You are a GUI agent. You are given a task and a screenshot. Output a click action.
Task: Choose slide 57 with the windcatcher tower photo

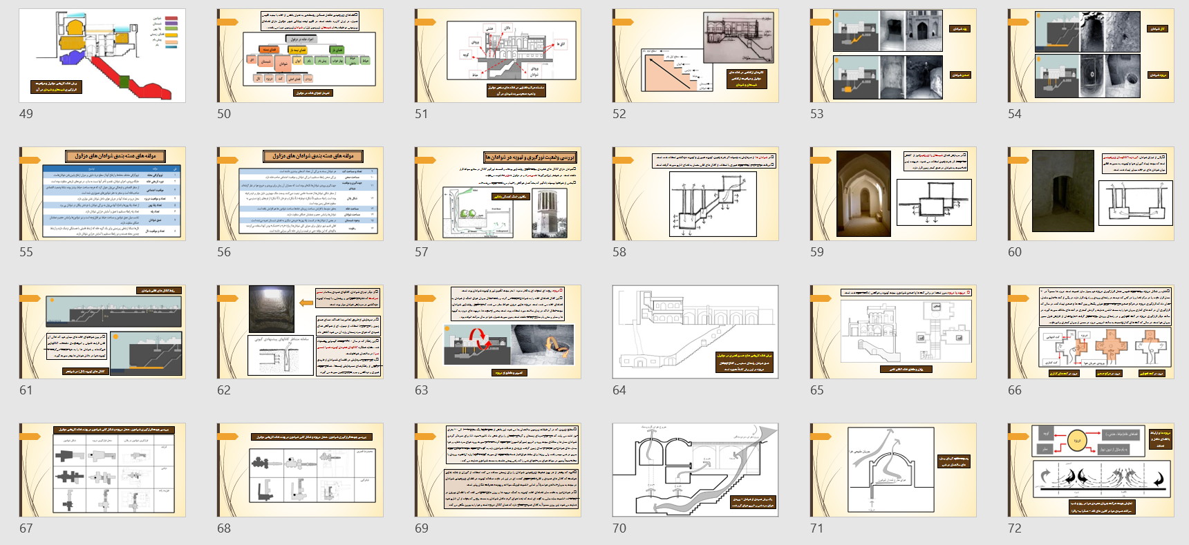[498, 194]
